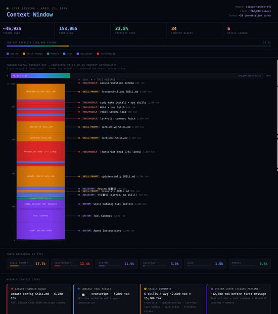The width and height of the screenshot is (278, 314).
Task: Select the Tool/Result legend entry
Action: coord(106,54)
